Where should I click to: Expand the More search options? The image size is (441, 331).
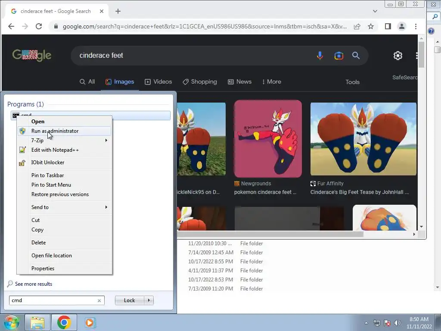point(271,81)
